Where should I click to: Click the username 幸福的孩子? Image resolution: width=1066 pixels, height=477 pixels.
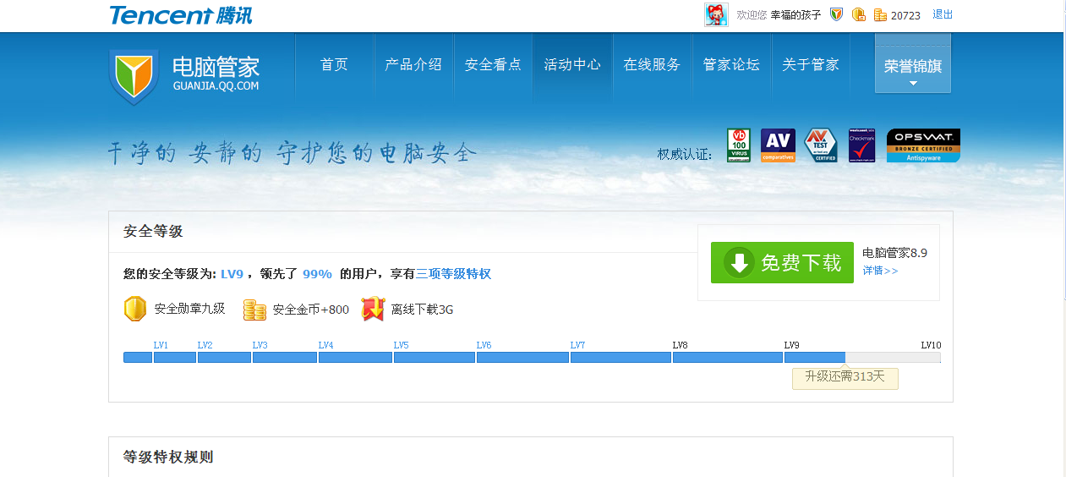[x=795, y=15]
